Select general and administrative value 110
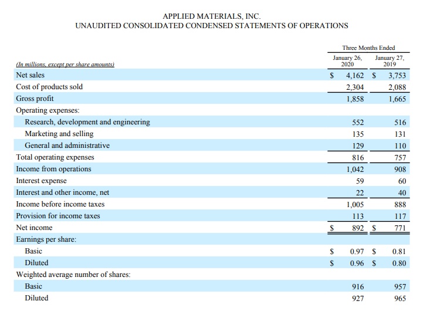The width and height of the screenshot is (430, 311). click(400, 146)
